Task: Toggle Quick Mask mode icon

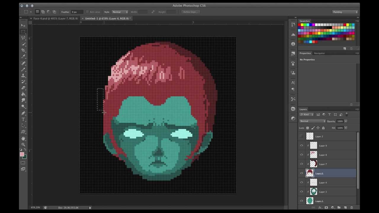Action: 23,163
